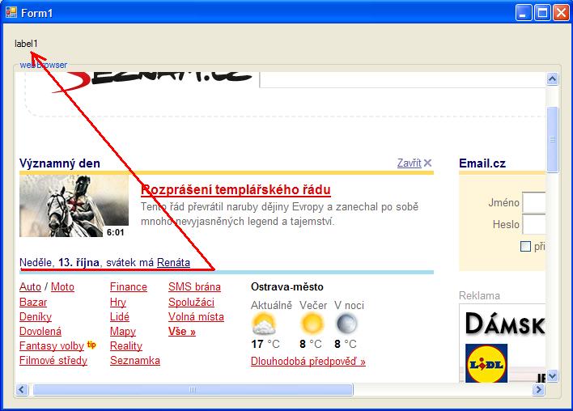This screenshot has height=411, width=573.
Task: Open the Lidé link
Action: coord(120,316)
